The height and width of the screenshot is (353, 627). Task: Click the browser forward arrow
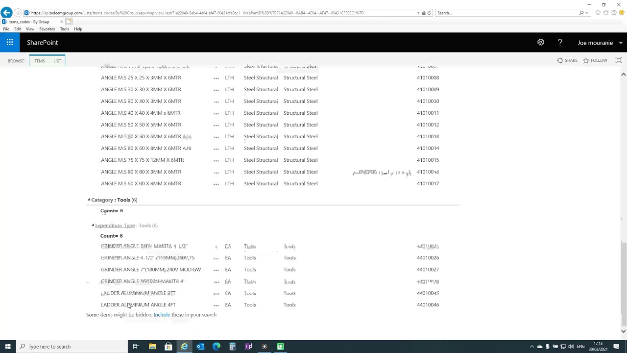click(18, 13)
